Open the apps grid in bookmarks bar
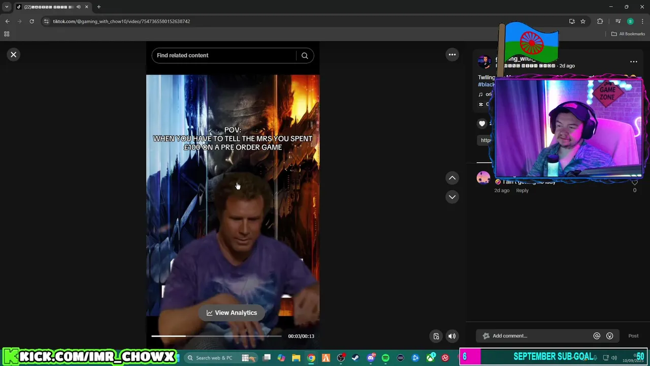 7,34
